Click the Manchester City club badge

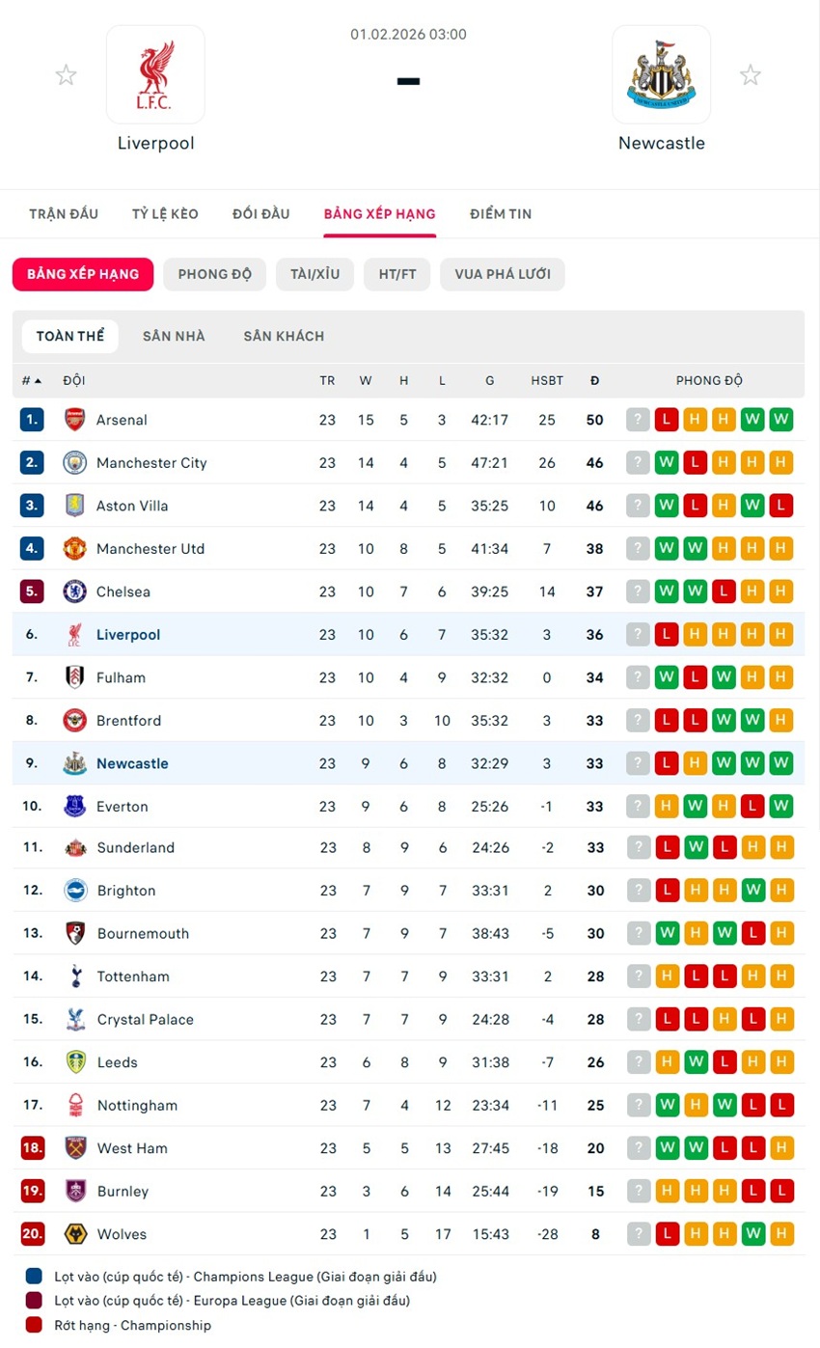tap(75, 463)
